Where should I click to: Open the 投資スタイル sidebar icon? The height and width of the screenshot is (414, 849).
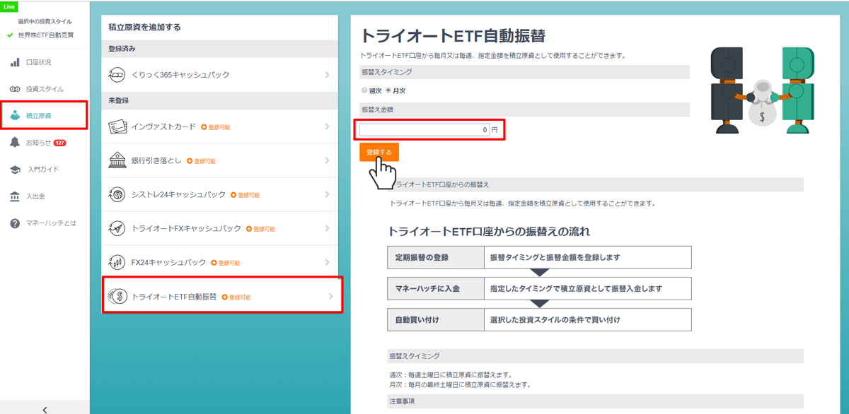pyautogui.click(x=15, y=89)
